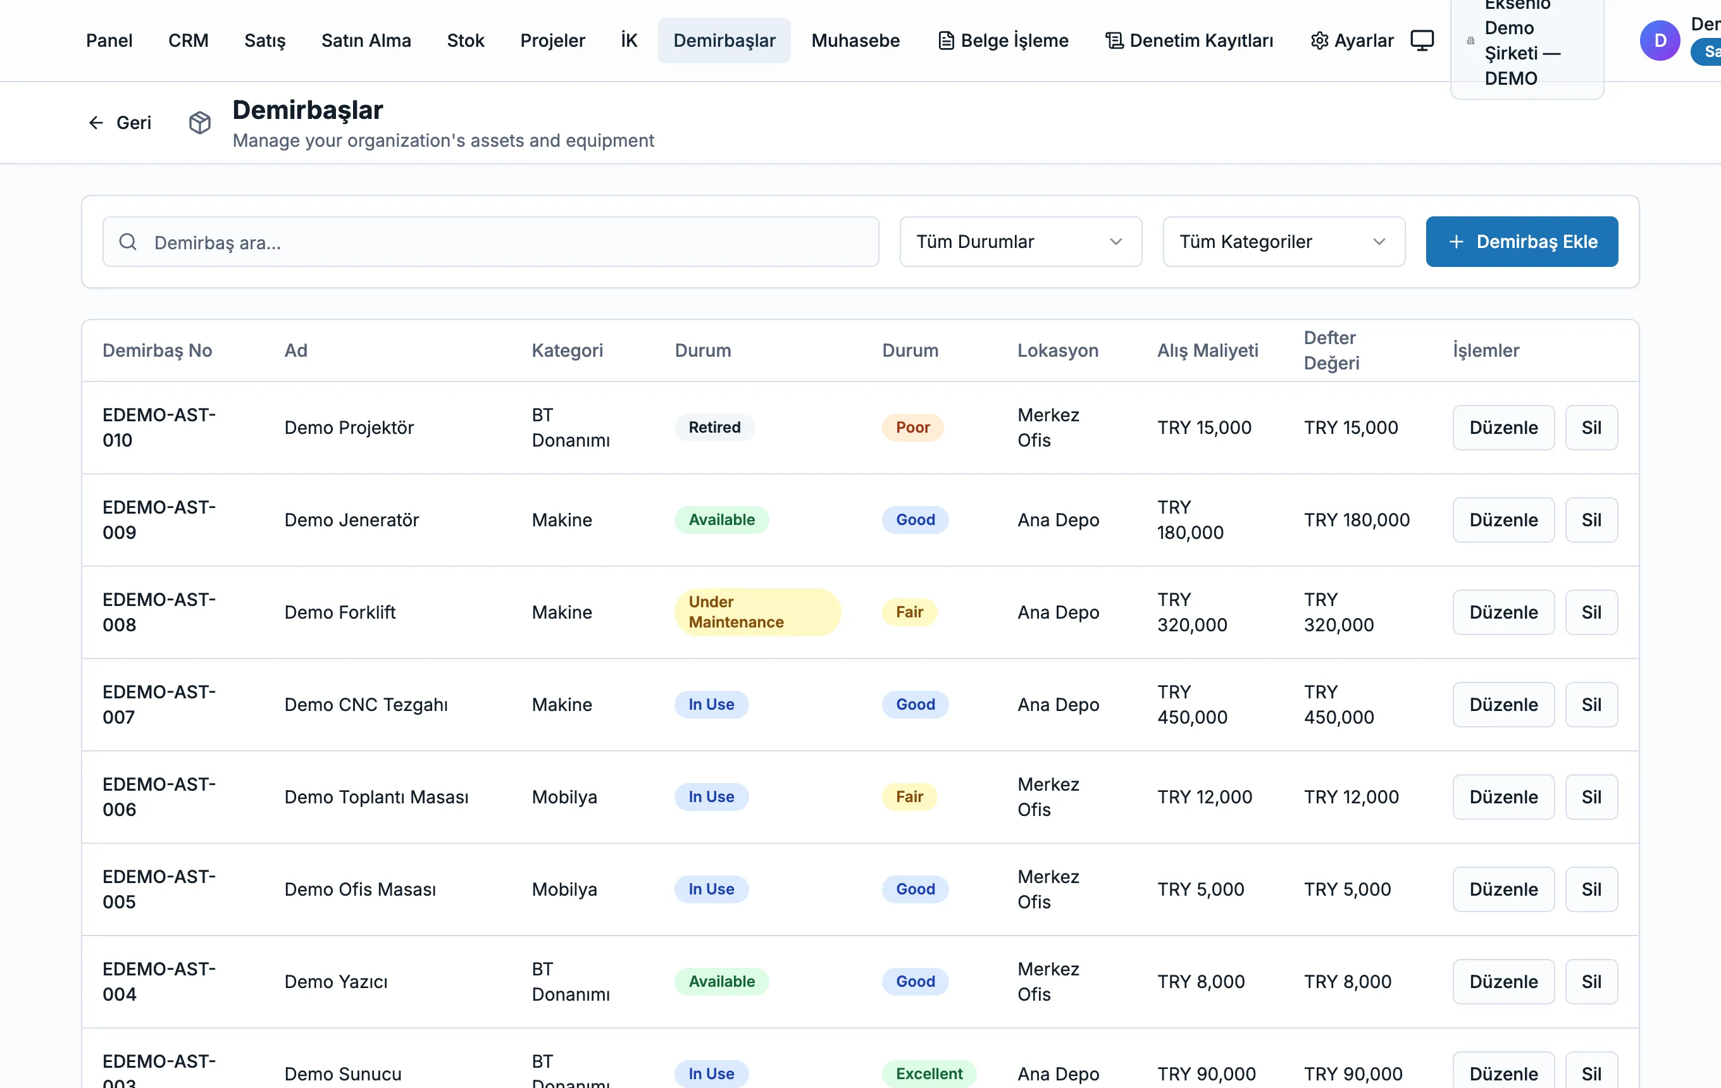Image resolution: width=1721 pixels, height=1088 pixels.
Task: Open the Tüm Kategoriler dropdown
Action: click(x=1284, y=242)
